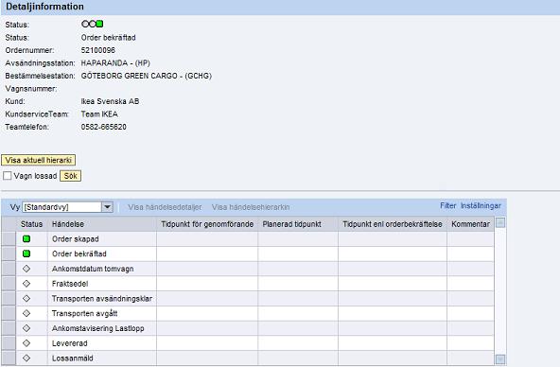The height and width of the screenshot is (367, 560).
Task: Click the Detaljinformation heading
Action: (x=44, y=7)
